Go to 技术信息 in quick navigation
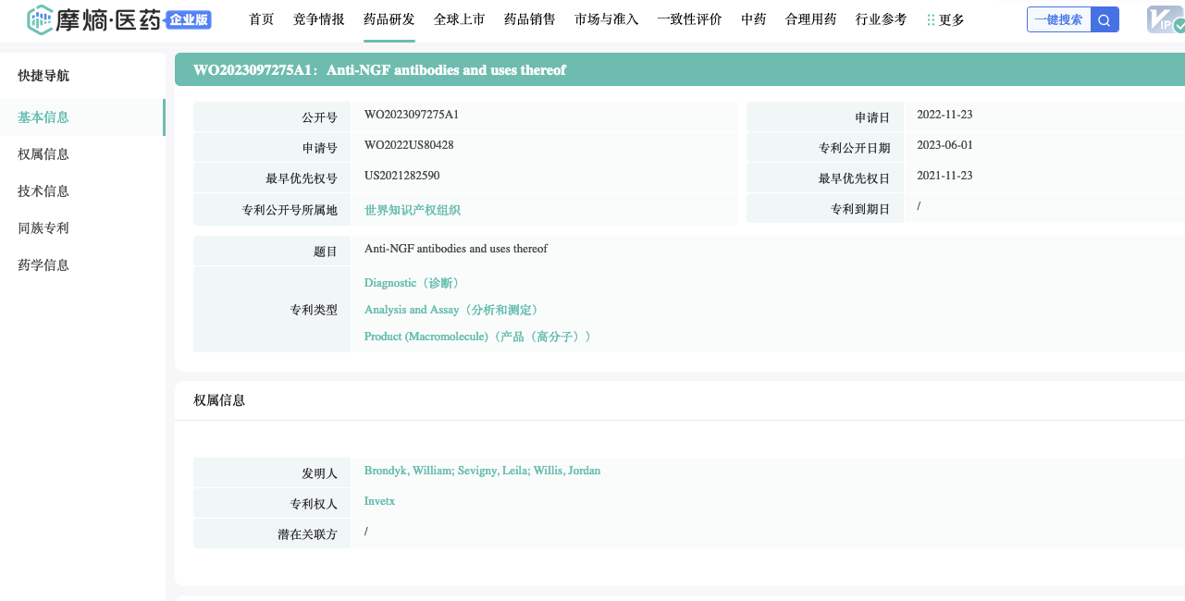 click(x=43, y=191)
